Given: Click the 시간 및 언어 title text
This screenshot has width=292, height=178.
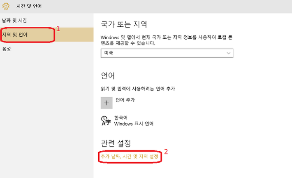Looking at the screenshot, I should [x=29, y=6].
